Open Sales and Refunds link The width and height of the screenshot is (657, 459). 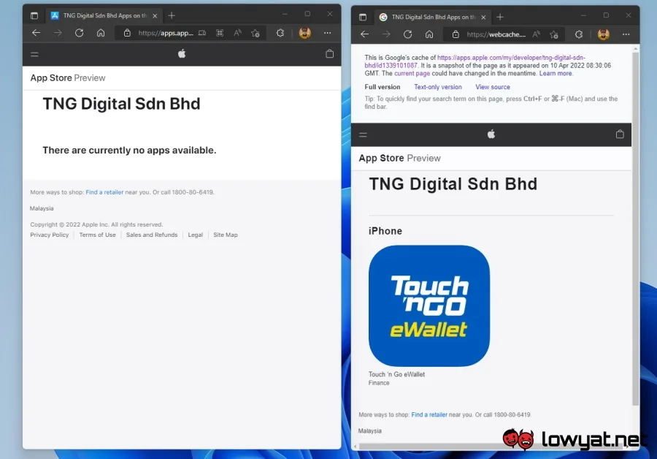[152, 235]
